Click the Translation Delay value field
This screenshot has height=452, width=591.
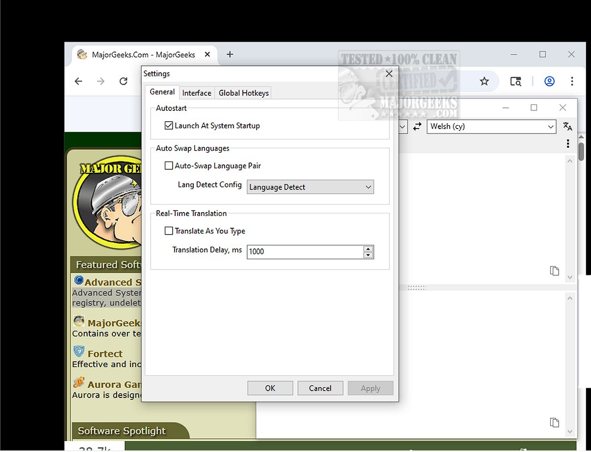pyautogui.click(x=305, y=252)
